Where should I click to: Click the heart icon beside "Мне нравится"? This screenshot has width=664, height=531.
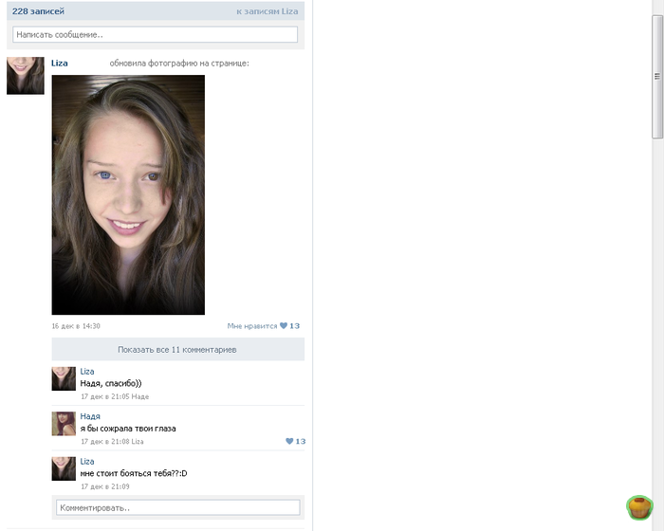coord(284,325)
